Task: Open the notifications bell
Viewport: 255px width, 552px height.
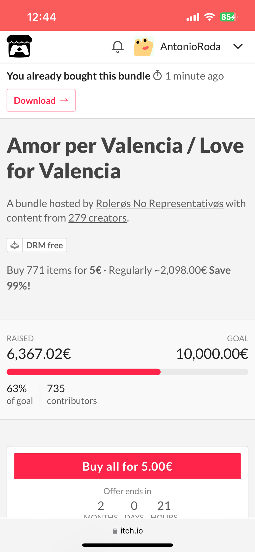Action: tap(118, 47)
